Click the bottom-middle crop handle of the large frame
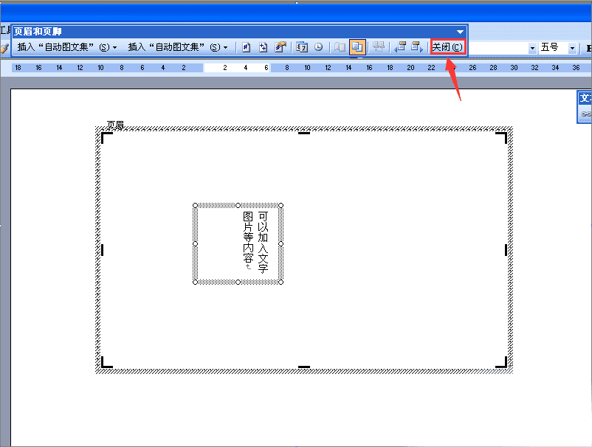592x447 pixels. click(304, 367)
